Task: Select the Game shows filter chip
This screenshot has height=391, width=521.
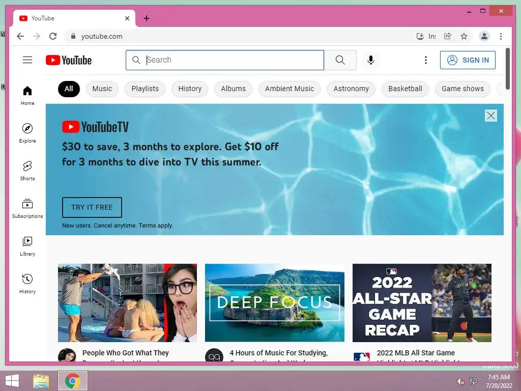Action: click(462, 89)
